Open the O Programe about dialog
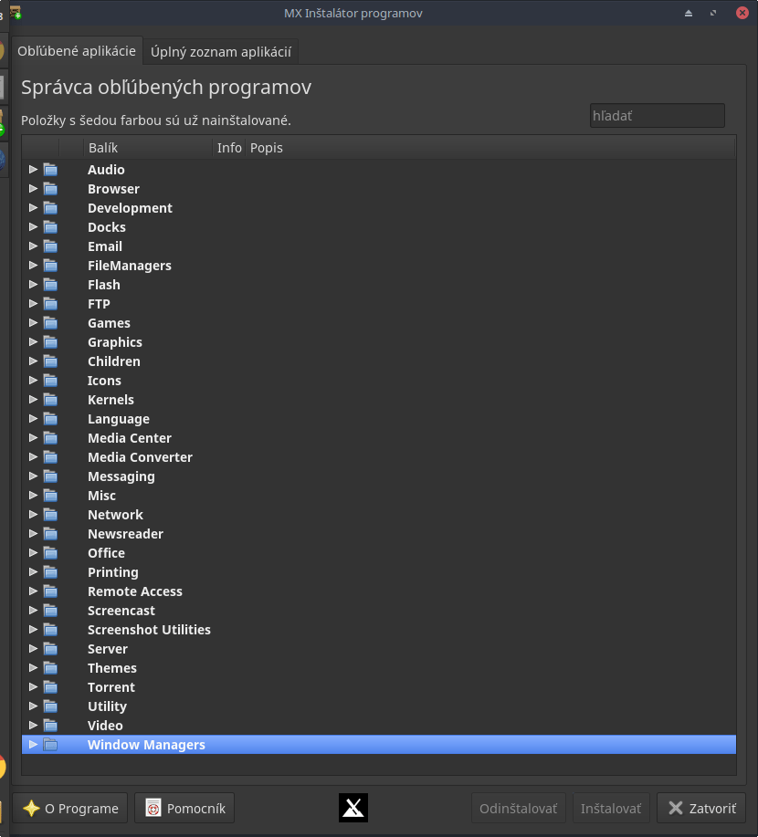Viewport: 758px width, 837px height. (70, 808)
